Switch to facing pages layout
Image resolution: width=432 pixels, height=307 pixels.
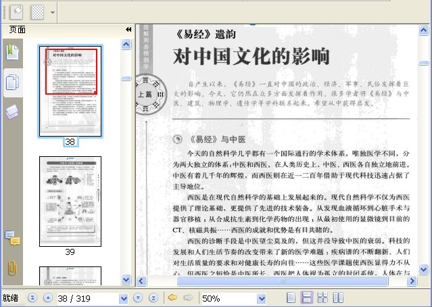tap(338, 298)
